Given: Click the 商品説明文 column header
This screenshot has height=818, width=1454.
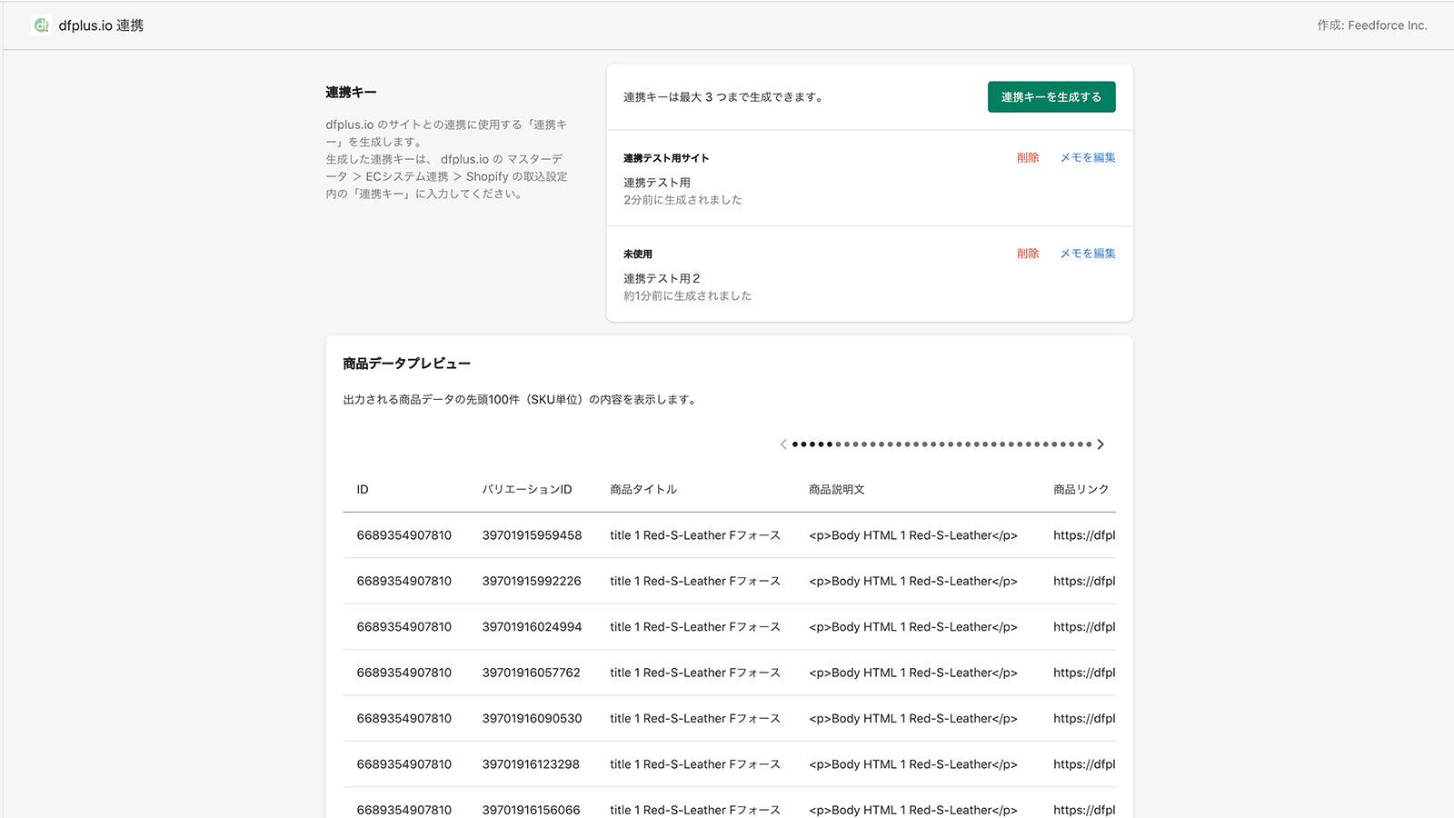Looking at the screenshot, I should pos(835,489).
